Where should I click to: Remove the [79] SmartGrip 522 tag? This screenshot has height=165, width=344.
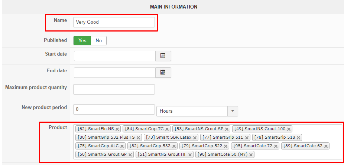[x=225, y=146]
